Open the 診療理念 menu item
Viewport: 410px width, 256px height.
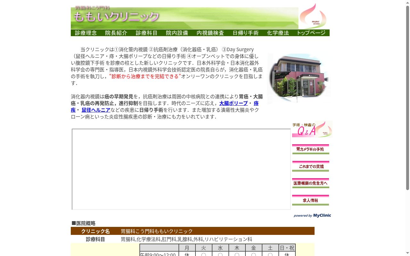tap(86, 33)
